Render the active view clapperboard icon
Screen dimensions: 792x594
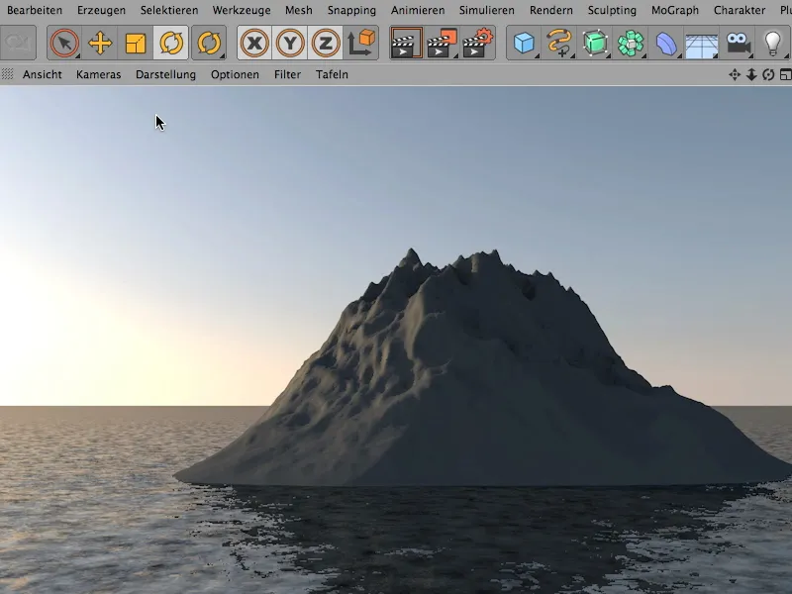coord(406,43)
